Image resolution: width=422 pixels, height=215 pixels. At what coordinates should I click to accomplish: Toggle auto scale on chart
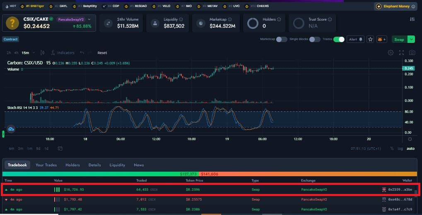tap(410, 148)
